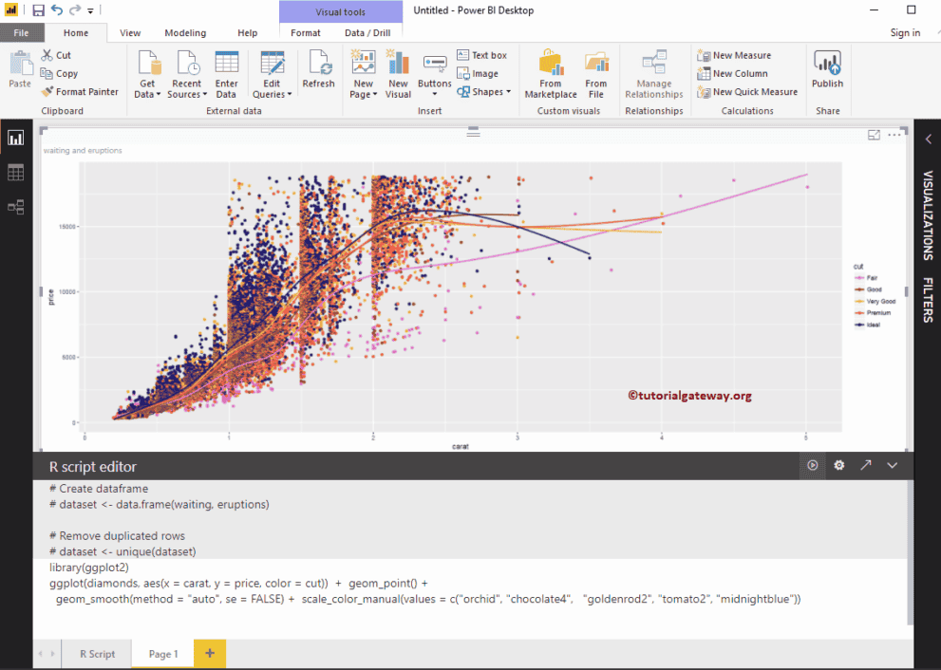The height and width of the screenshot is (670, 941).
Task: Add a new page with the plus button
Action: (x=208, y=653)
